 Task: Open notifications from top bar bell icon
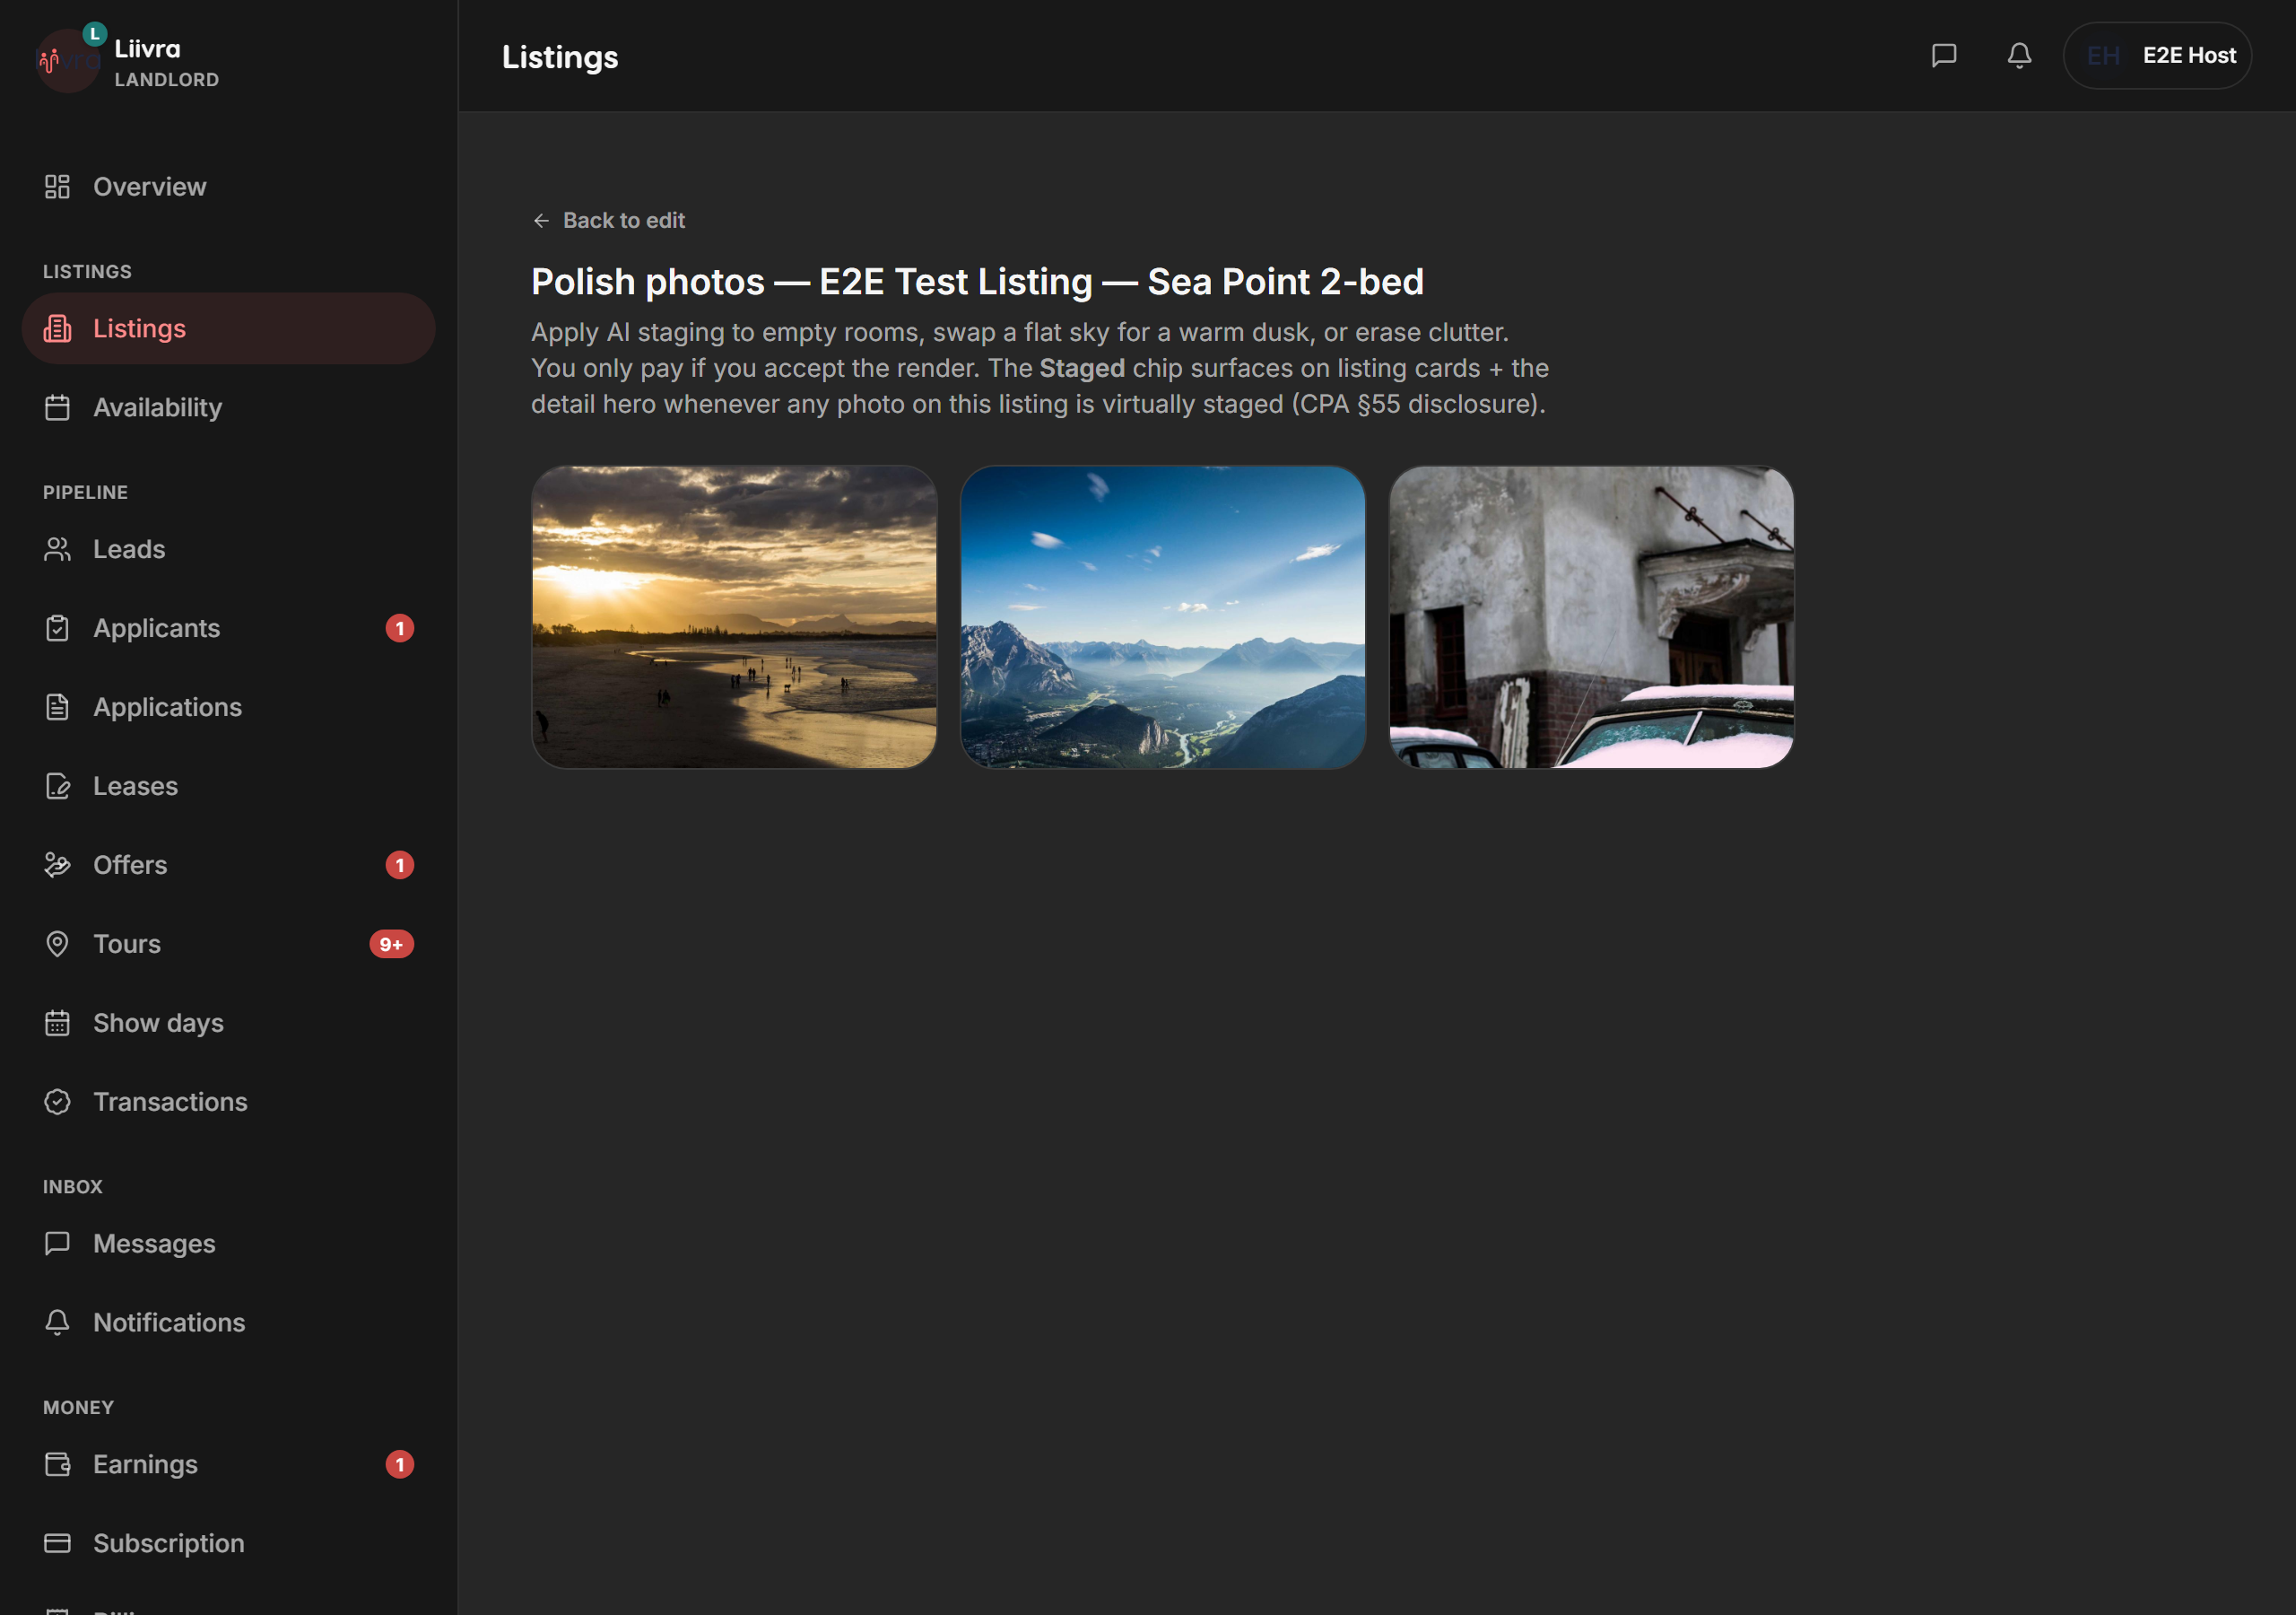pyautogui.click(x=2019, y=55)
